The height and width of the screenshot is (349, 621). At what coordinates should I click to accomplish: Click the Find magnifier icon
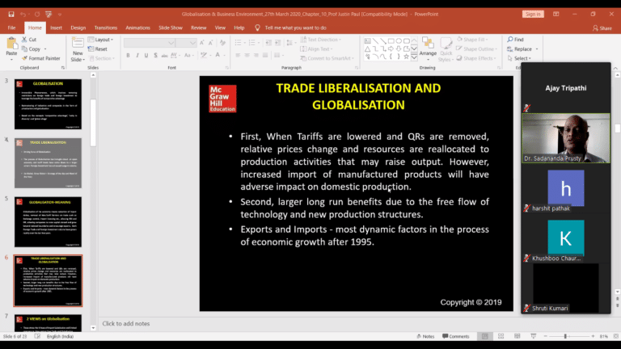click(x=510, y=40)
